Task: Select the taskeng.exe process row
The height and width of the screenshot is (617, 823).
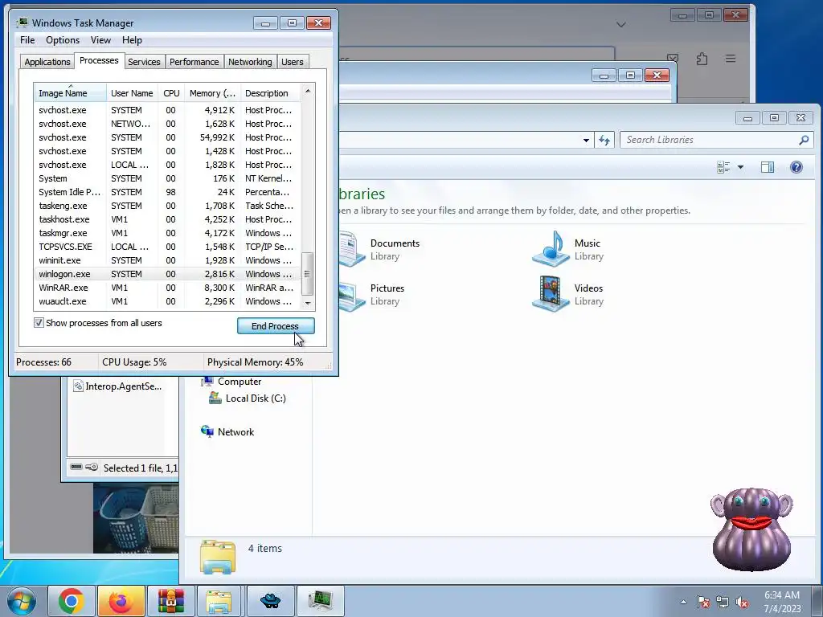Action: [167, 206]
